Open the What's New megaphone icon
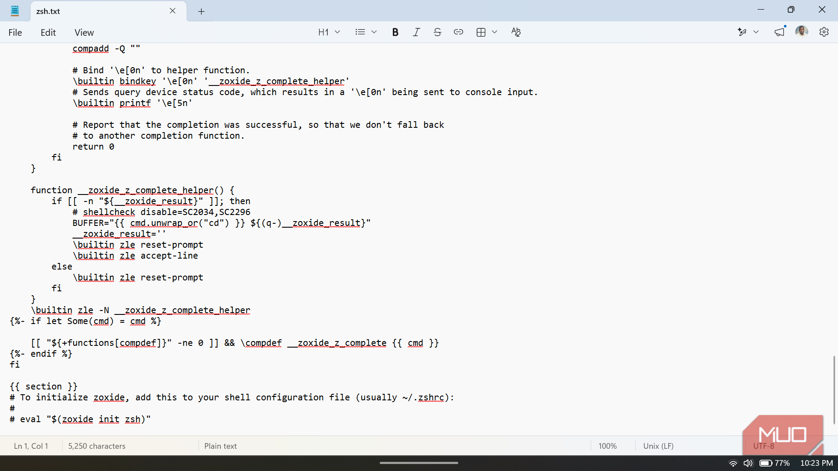The height and width of the screenshot is (471, 838). click(x=780, y=32)
